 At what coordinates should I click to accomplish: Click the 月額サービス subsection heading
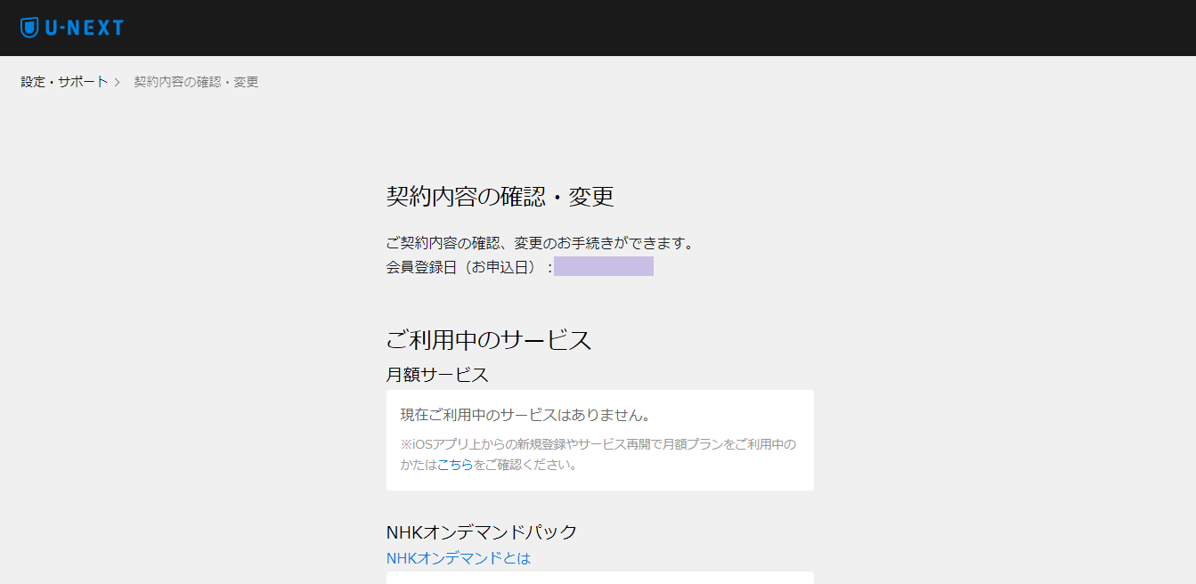tap(437, 375)
